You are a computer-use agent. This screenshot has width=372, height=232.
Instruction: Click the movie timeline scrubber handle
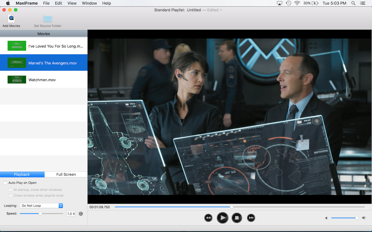click(232, 207)
